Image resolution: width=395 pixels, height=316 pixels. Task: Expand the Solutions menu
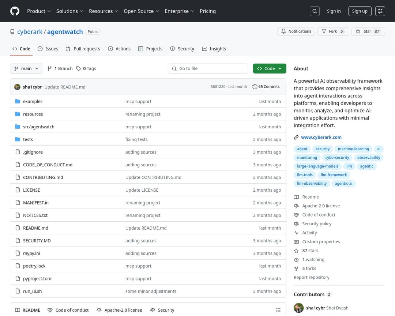tap(69, 11)
